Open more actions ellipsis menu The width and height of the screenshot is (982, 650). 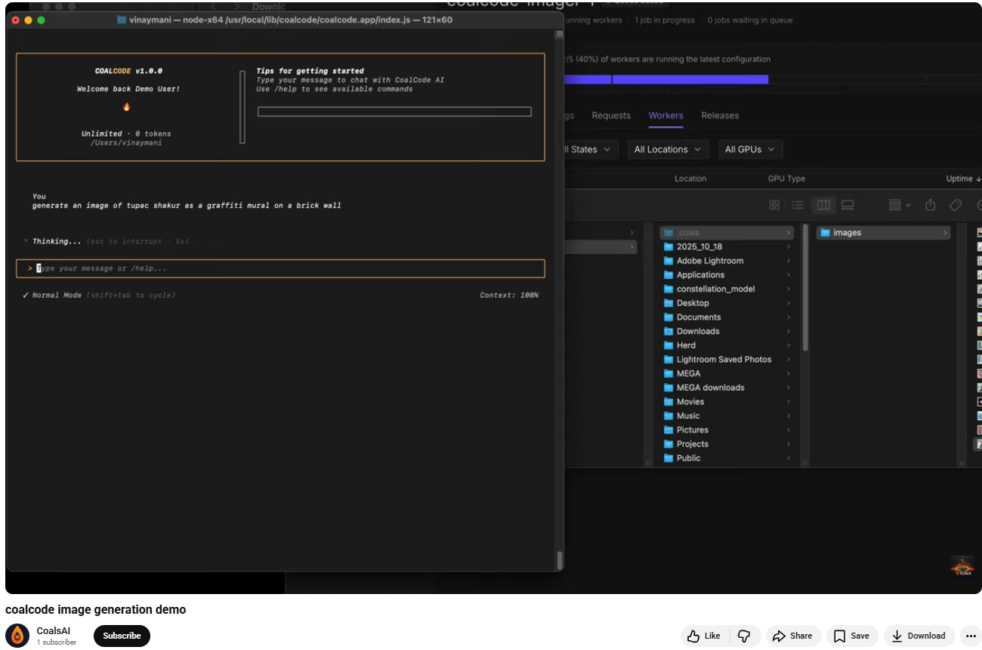[971, 636]
